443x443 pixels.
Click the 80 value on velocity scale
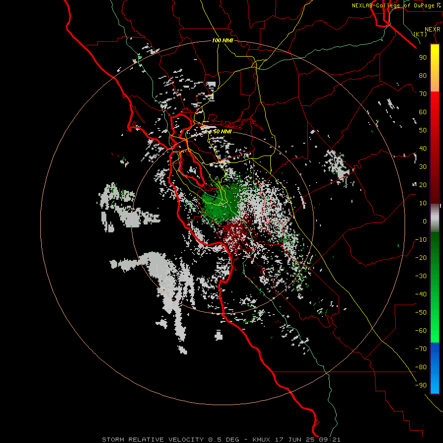coord(423,75)
